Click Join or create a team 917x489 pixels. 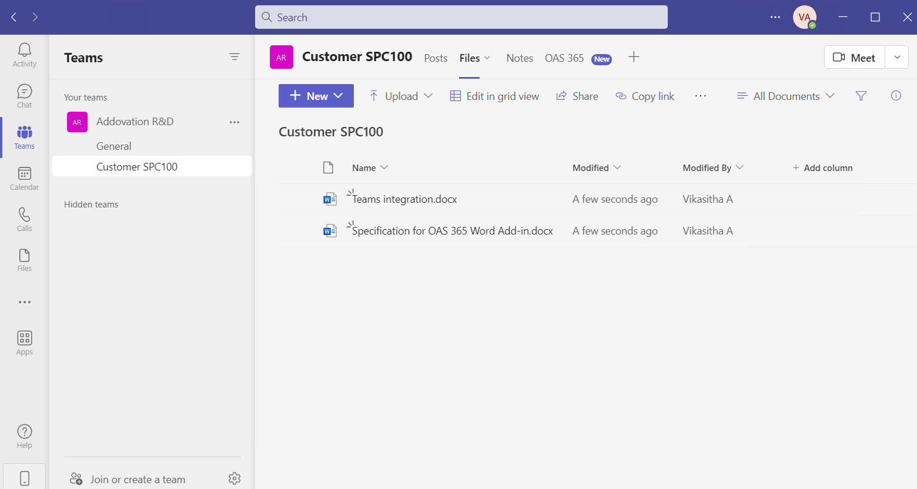coord(136,478)
